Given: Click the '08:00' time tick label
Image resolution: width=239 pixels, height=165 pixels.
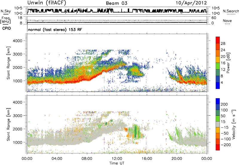Looking at the screenshot, I should tap(87, 159).
